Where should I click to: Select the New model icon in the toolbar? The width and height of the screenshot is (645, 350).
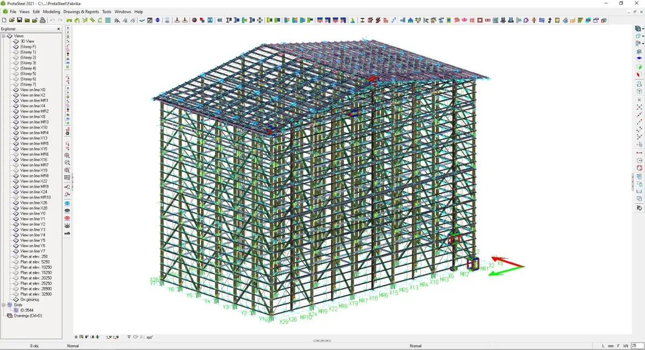click(x=4, y=20)
